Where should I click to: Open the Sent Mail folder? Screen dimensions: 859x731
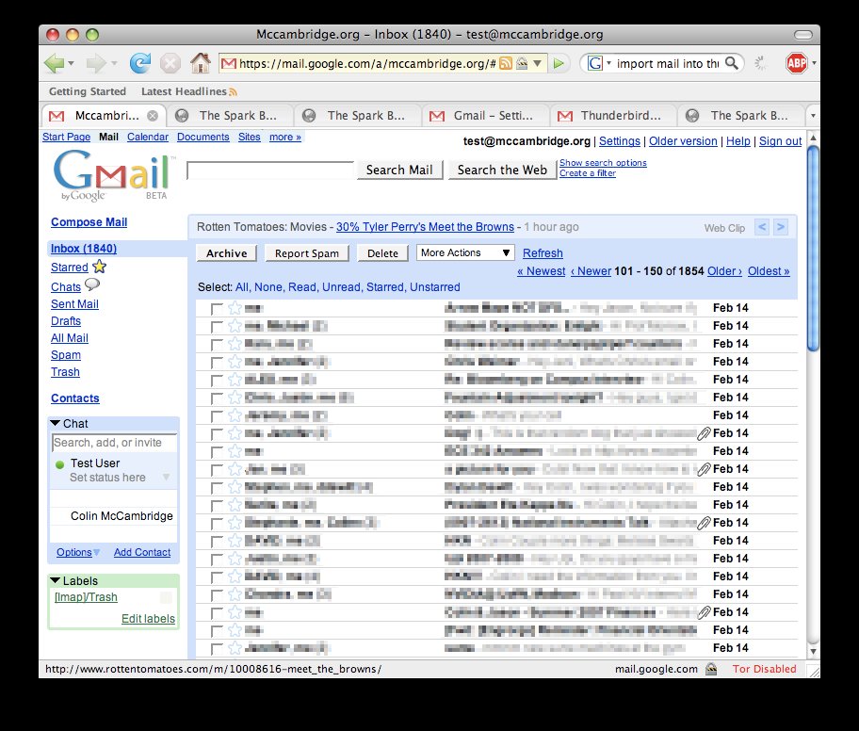pos(74,304)
